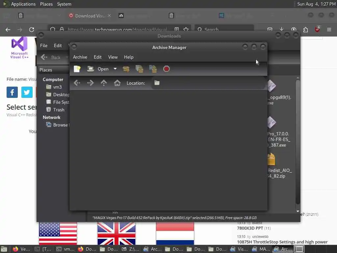Click the browser back arrow

[x=8, y=30]
